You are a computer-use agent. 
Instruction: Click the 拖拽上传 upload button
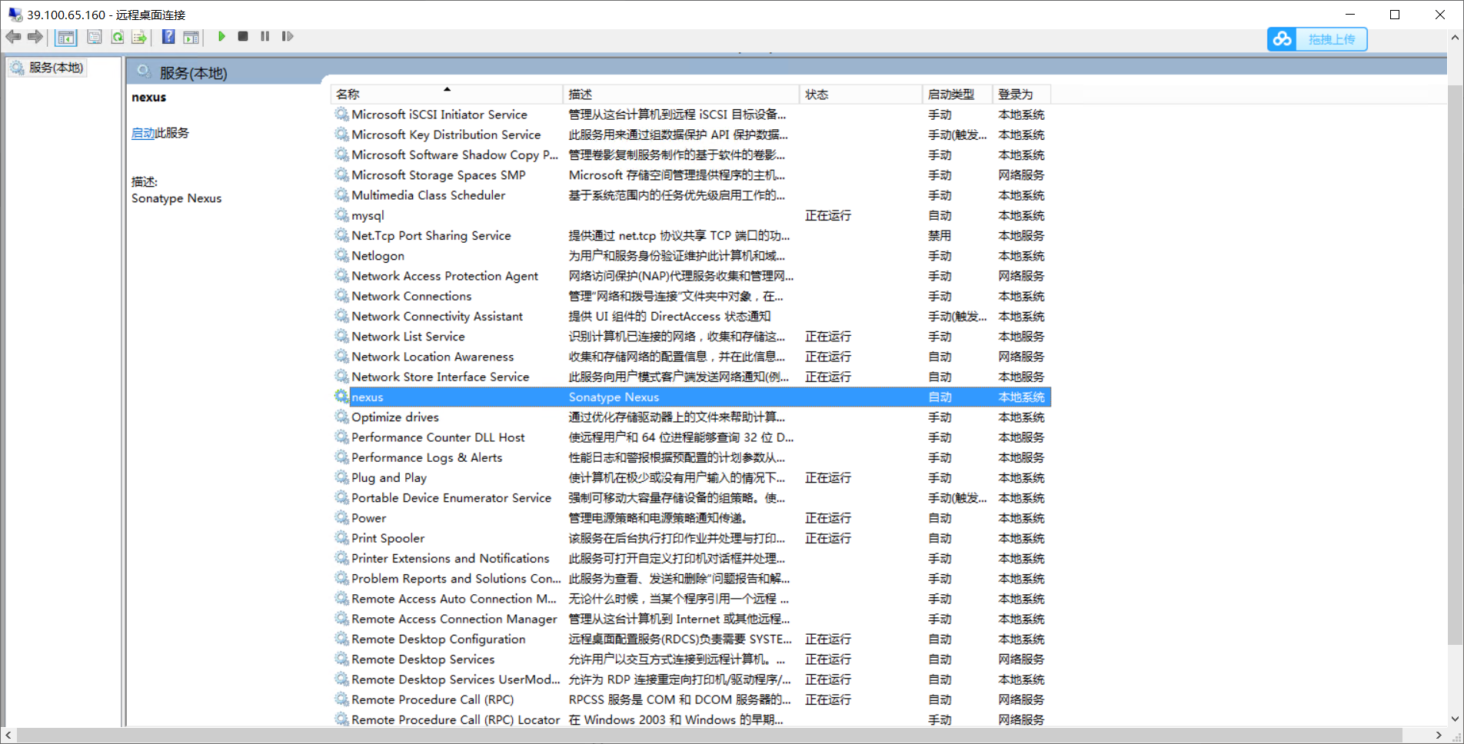1317,39
